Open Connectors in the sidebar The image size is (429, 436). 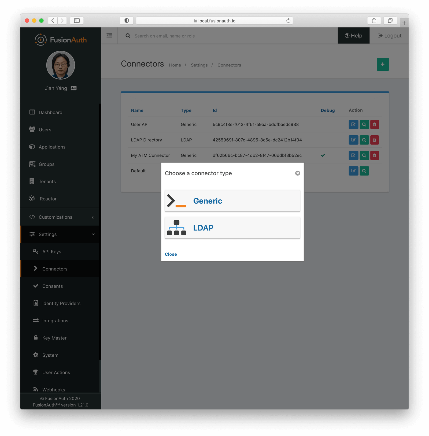[x=60, y=269]
